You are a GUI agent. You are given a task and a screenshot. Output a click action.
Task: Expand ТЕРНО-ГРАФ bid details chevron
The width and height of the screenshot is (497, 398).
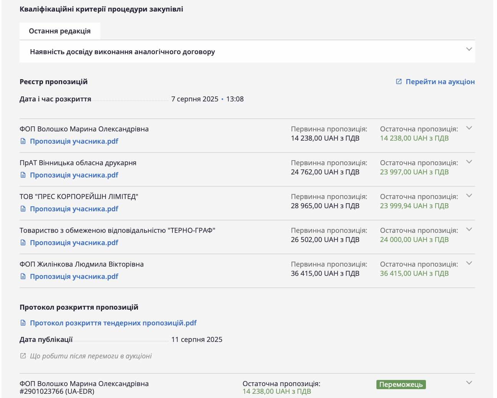469,229
